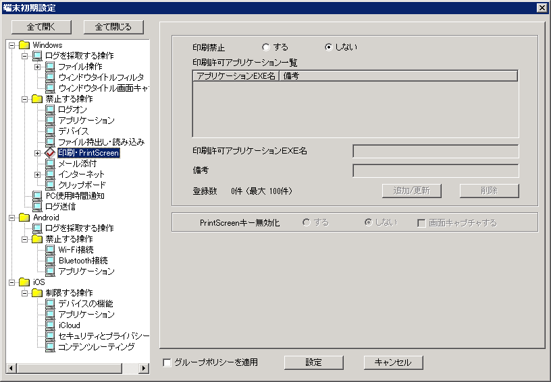
Task: Select する for PrintScreenキー無効化
Action: pyautogui.click(x=307, y=222)
